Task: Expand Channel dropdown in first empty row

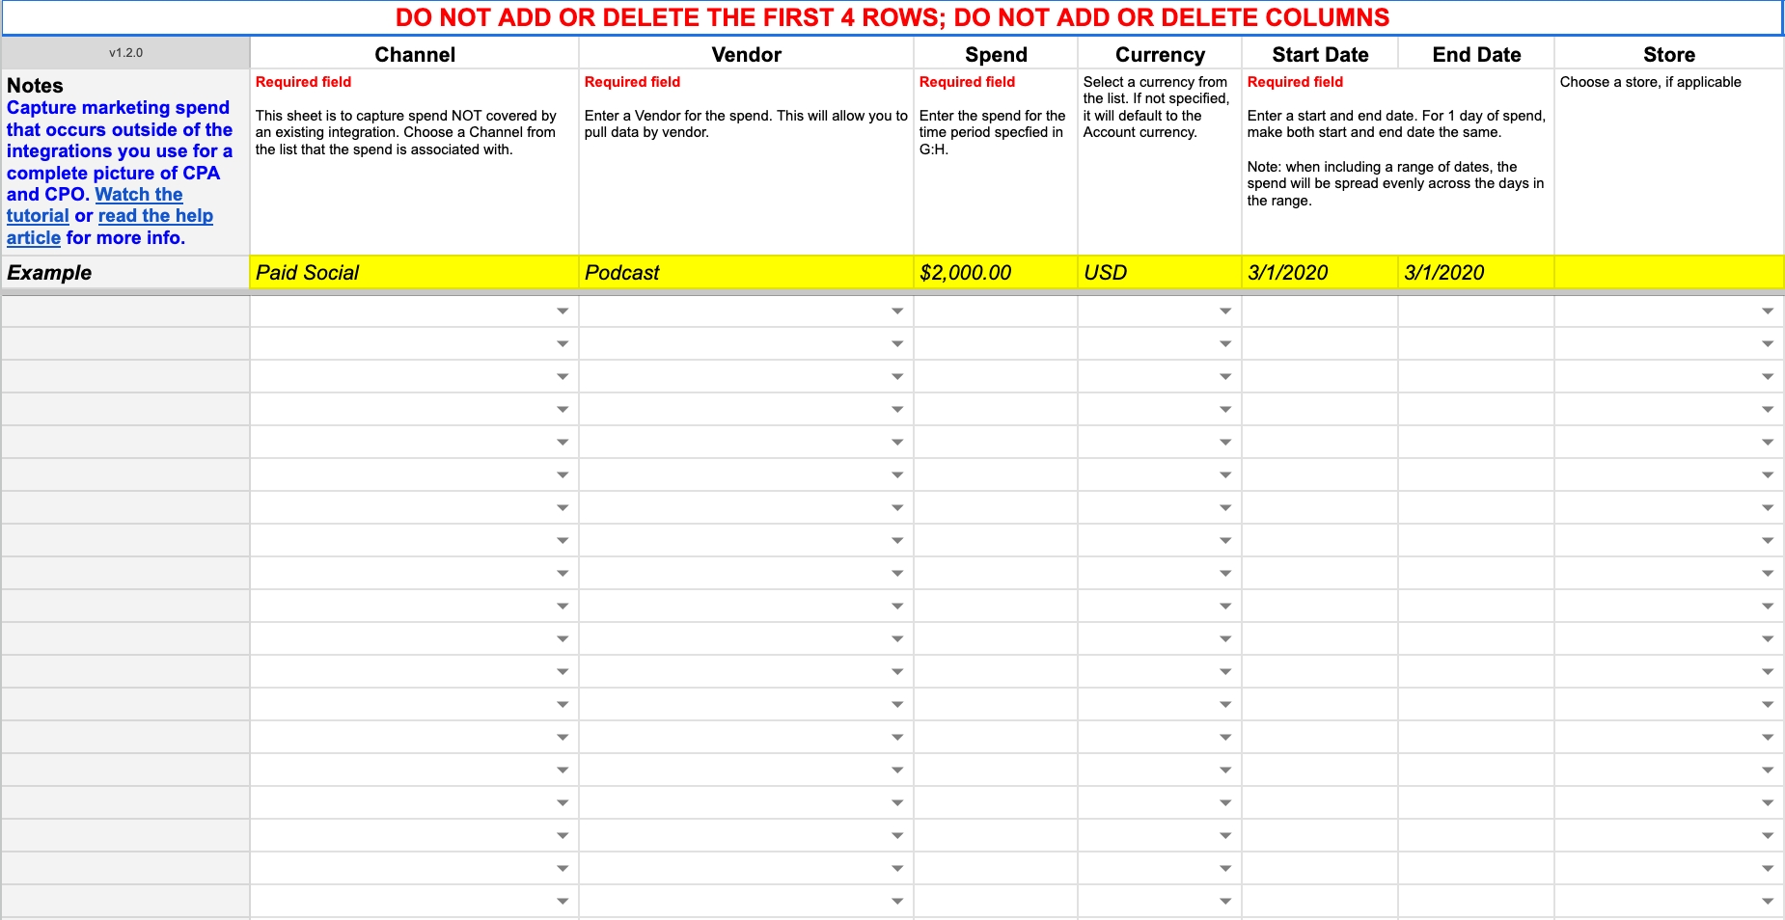Action: coord(562,311)
